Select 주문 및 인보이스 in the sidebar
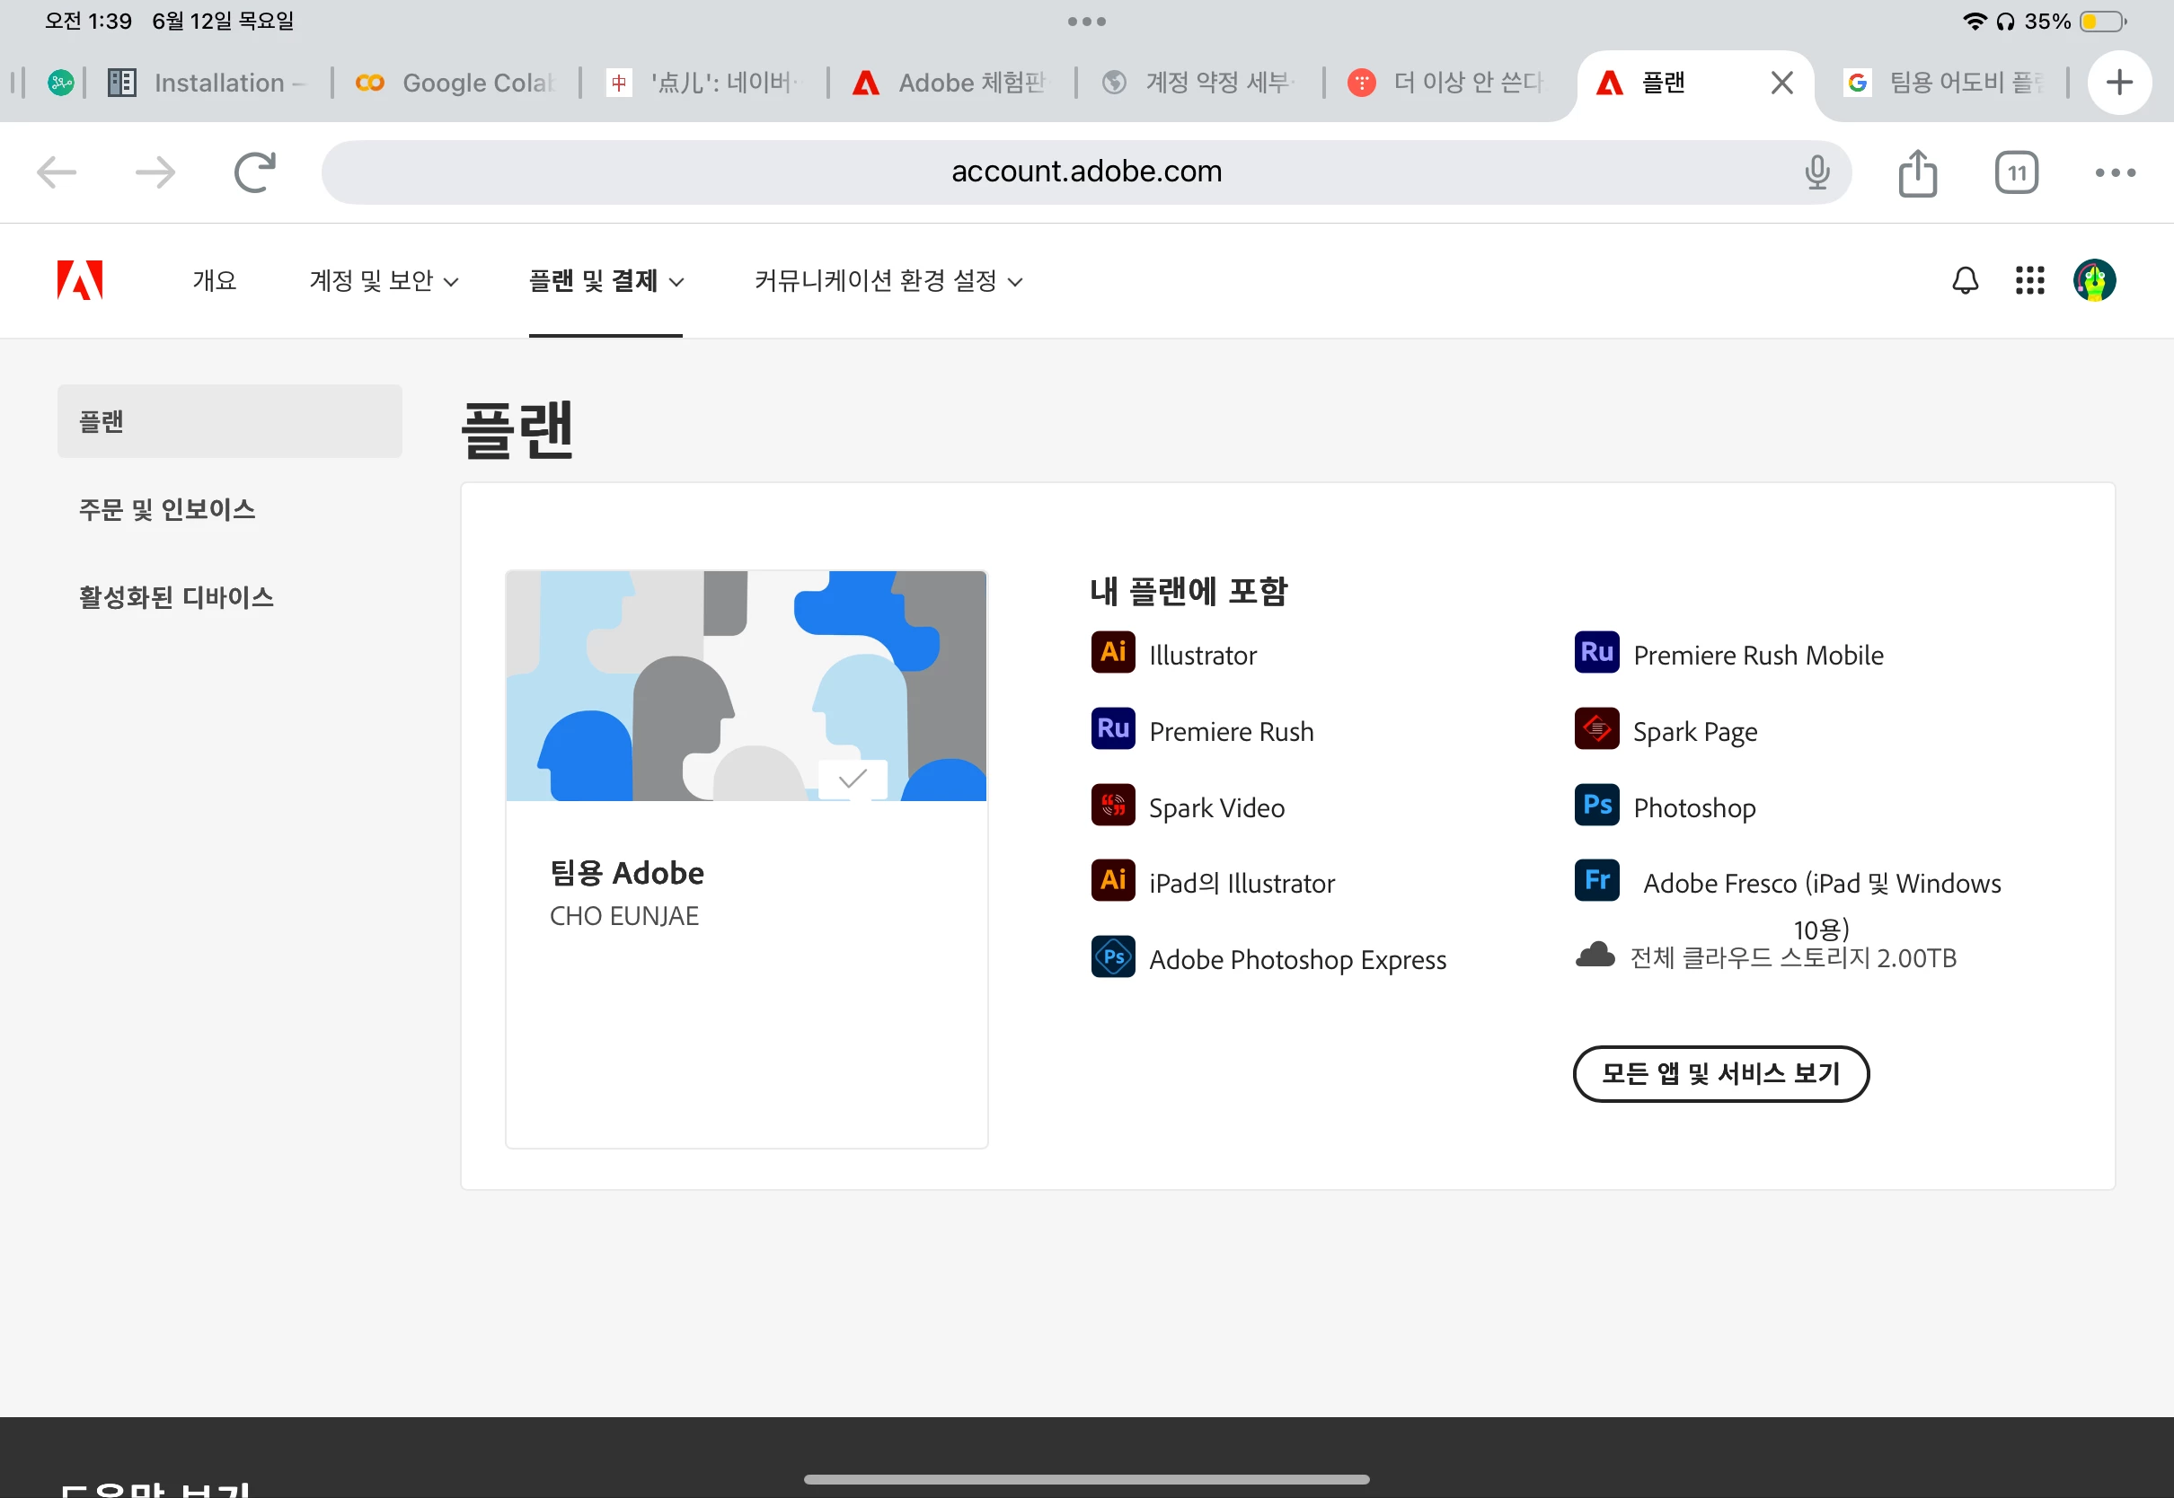The image size is (2174, 1498). tap(167, 509)
